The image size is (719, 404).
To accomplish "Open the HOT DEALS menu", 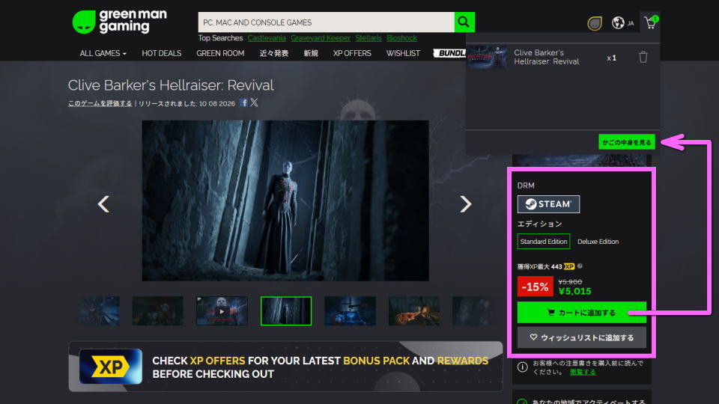I will click(162, 53).
